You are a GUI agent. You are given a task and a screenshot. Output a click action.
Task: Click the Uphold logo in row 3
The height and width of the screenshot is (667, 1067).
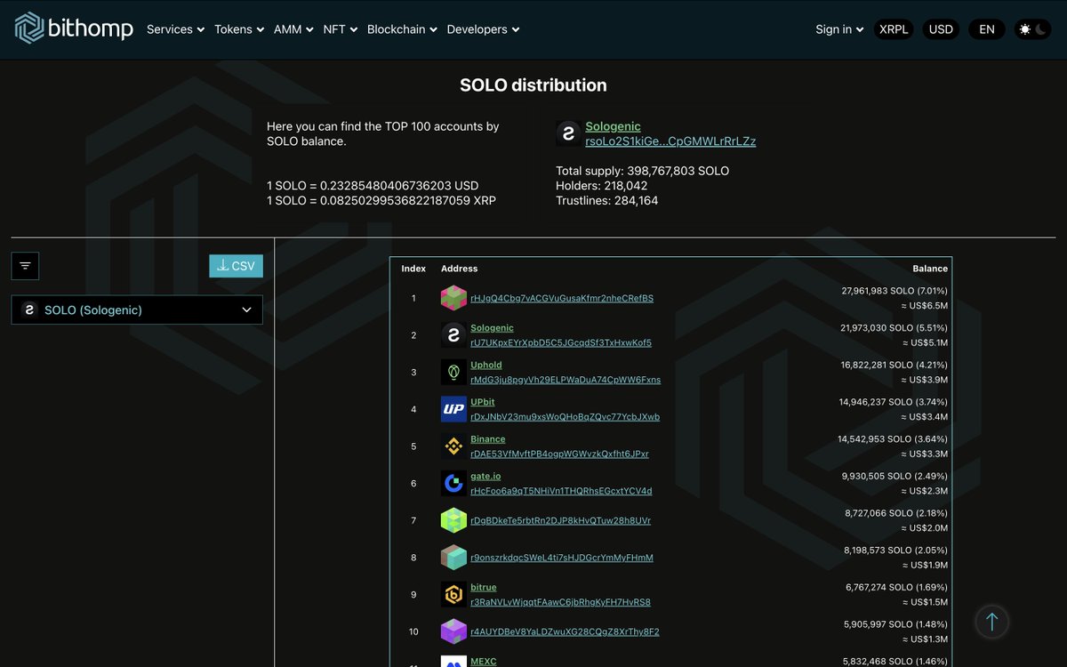(x=453, y=372)
